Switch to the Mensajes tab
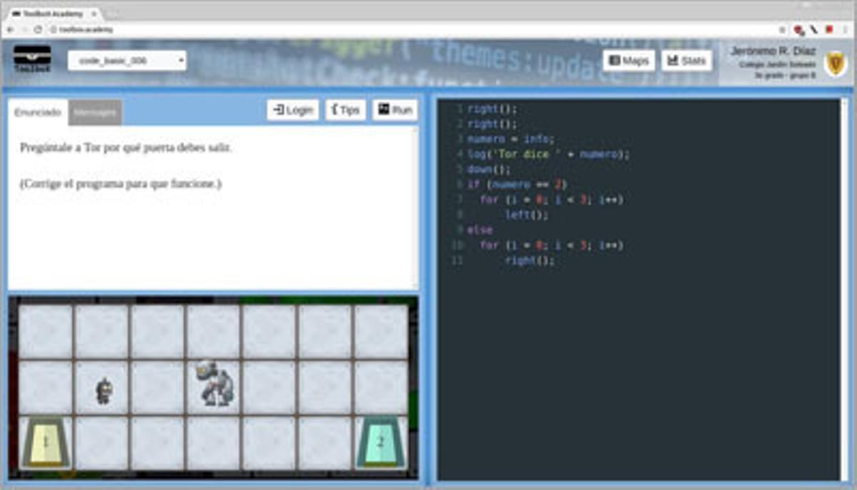 pyautogui.click(x=95, y=112)
